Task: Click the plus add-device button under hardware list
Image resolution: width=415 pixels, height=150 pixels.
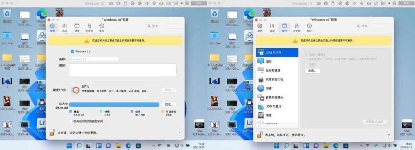Action: [x=258, y=126]
